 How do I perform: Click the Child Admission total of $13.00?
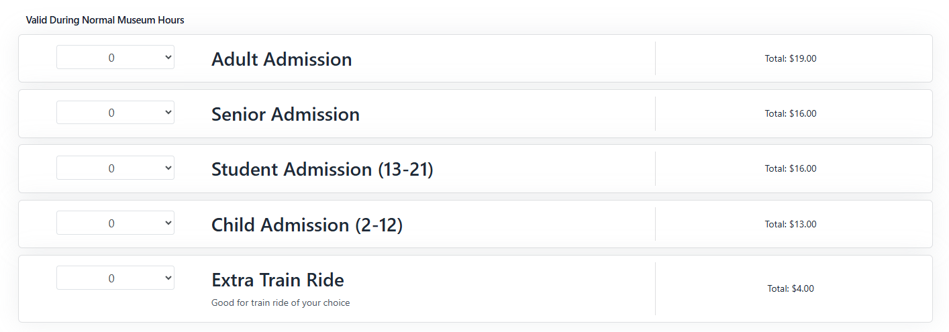[x=791, y=224]
